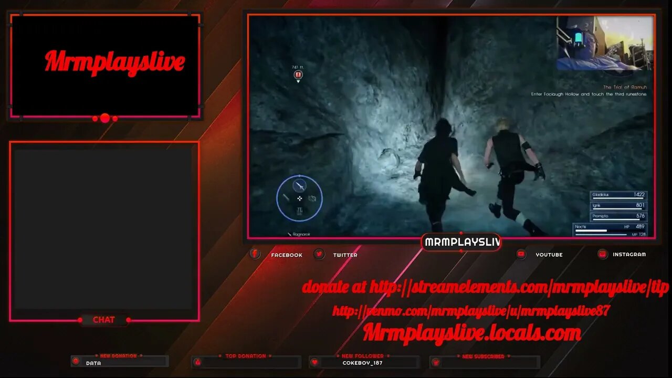Viewport: 672px width, 378px height.
Task: Click the Prompto name label
Action: click(600, 216)
